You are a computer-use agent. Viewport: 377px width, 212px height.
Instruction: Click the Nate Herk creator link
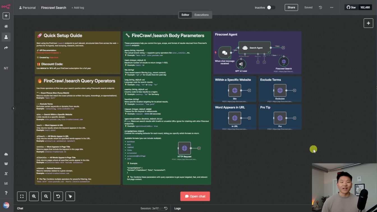pos(54,57)
